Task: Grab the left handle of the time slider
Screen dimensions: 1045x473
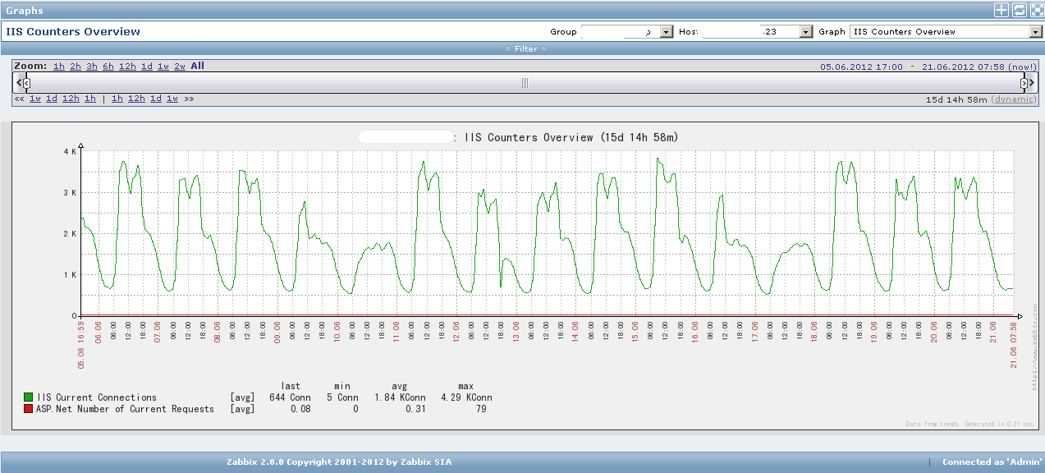Action: click(x=27, y=82)
